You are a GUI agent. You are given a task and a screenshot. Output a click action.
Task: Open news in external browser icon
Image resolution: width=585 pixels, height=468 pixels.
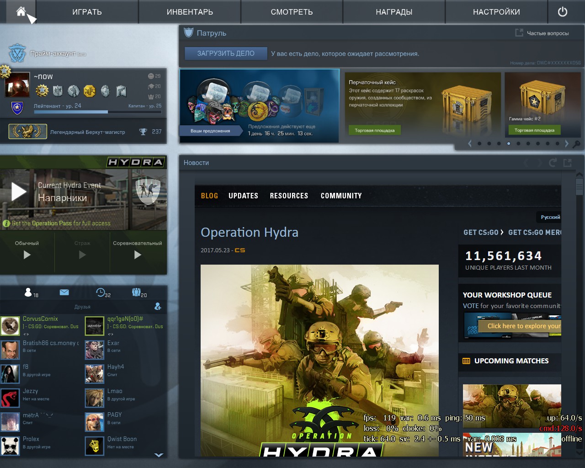click(x=568, y=163)
